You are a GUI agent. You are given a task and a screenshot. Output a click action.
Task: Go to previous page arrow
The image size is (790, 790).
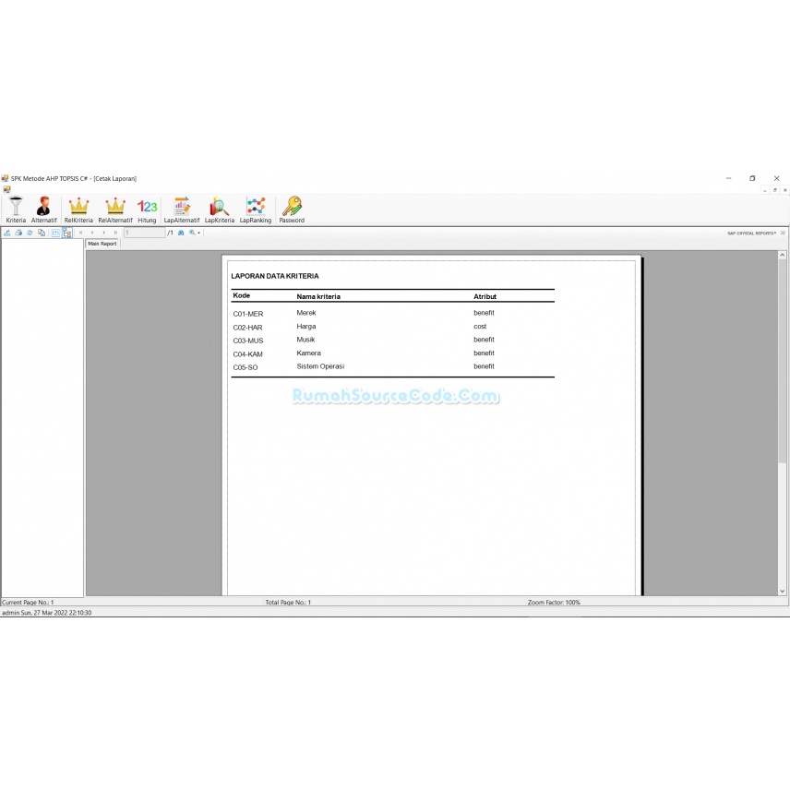[x=92, y=233]
